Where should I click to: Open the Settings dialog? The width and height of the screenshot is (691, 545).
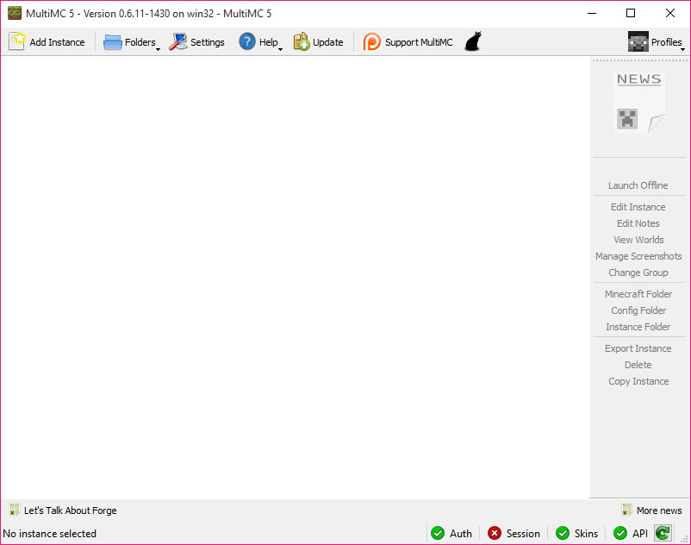(196, 42)
